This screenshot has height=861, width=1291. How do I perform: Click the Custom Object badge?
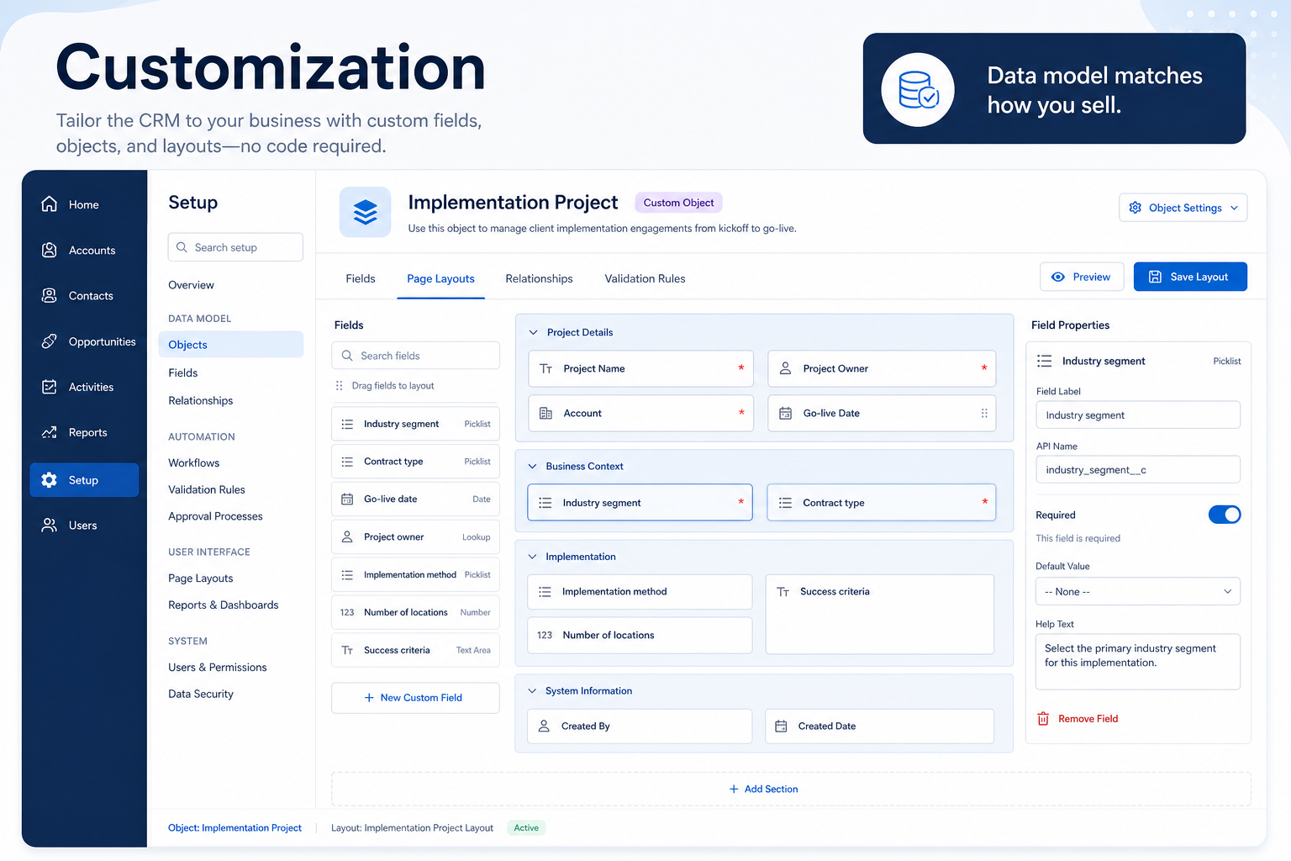[x=678, y=203]
